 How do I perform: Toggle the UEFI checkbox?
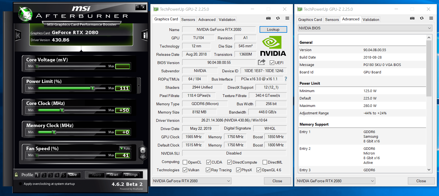pyautogui.click(x=272, y=63)
